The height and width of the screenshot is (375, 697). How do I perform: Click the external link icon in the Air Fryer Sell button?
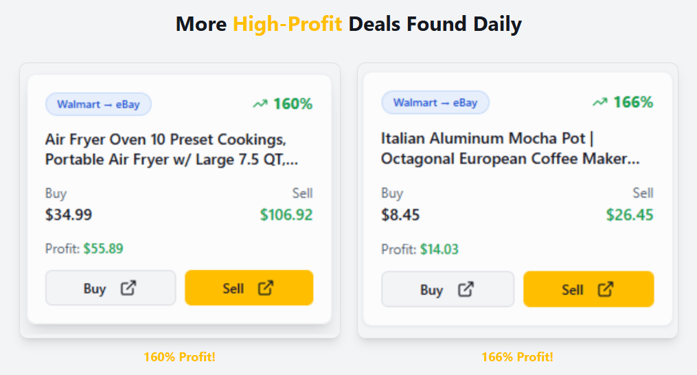tap(266, 288)
